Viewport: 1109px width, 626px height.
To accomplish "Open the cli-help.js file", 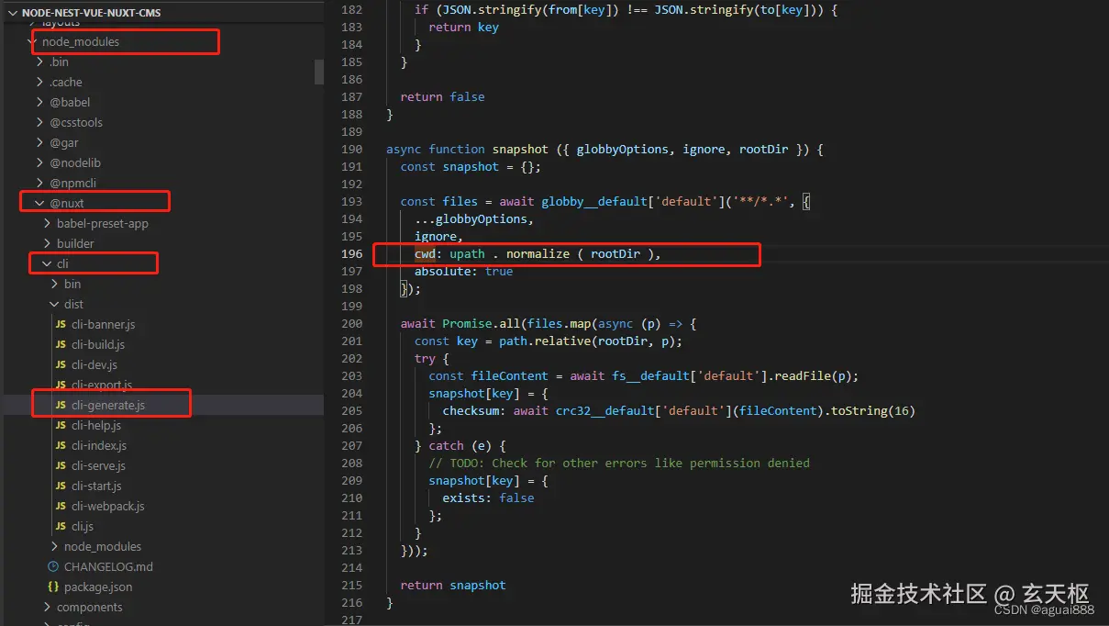I will click(x=96, y=425).
